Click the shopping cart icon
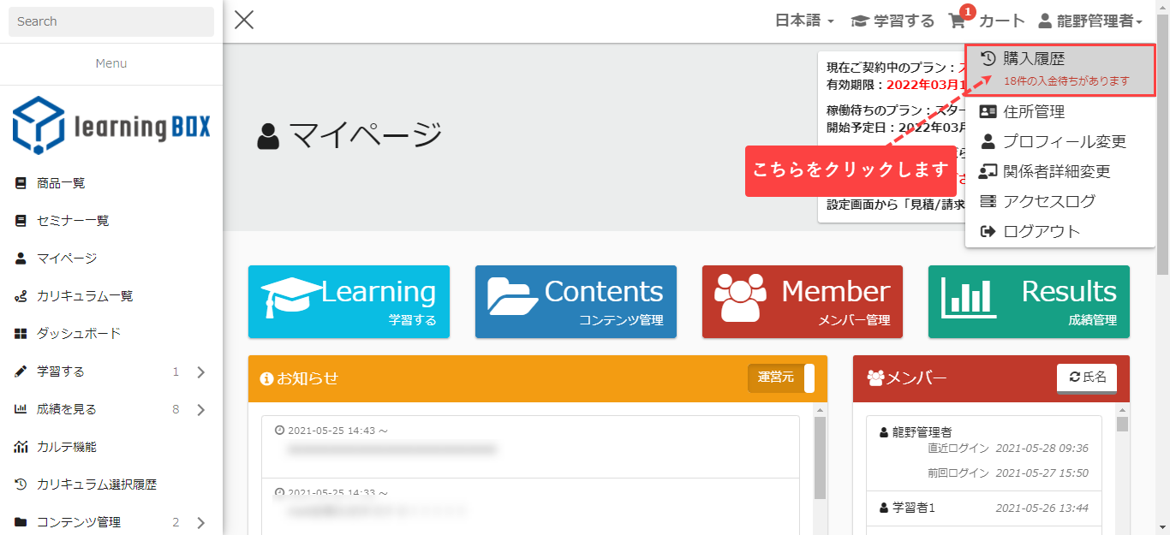The image size is (1170, 535). coord(957,21)
